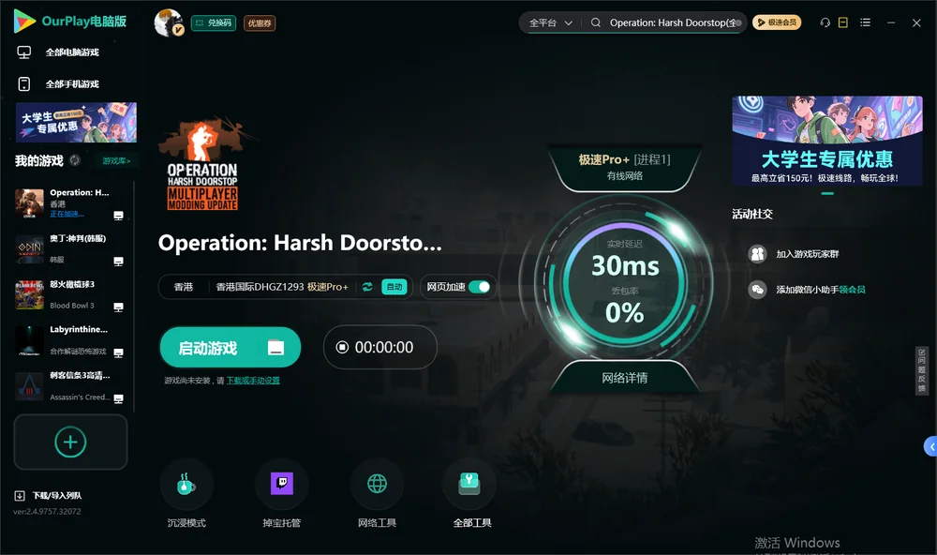Click the switch-node arrows icon beside 极速Pro+
937x555 pixels.
pyautogui.click(x=367, y=287)
